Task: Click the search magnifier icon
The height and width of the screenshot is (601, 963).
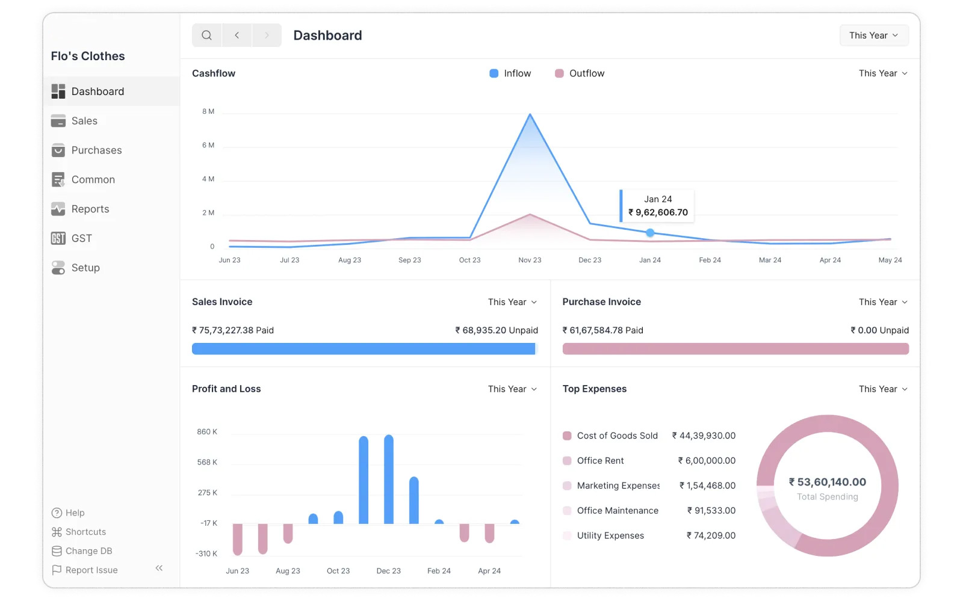Action: click(x=206, y=35)
